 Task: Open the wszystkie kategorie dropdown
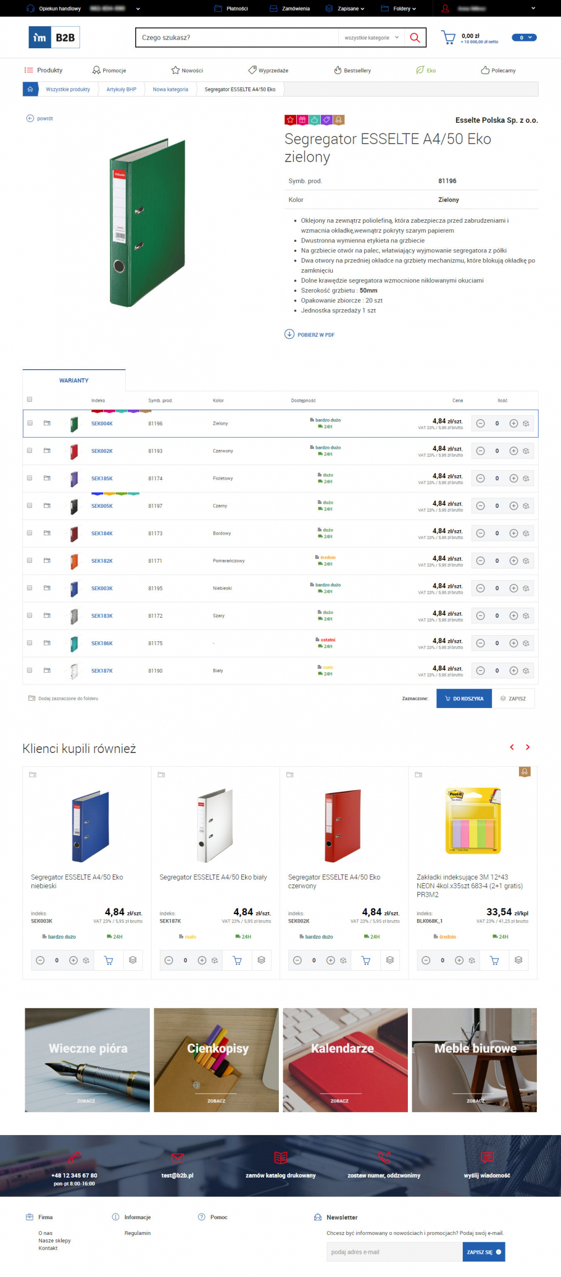click(x=371, y=38)
